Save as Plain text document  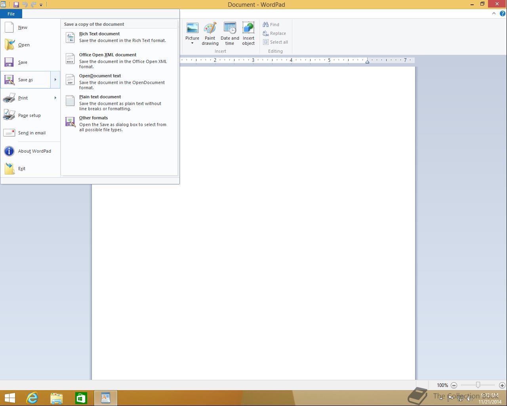click(x=119, y=103)
